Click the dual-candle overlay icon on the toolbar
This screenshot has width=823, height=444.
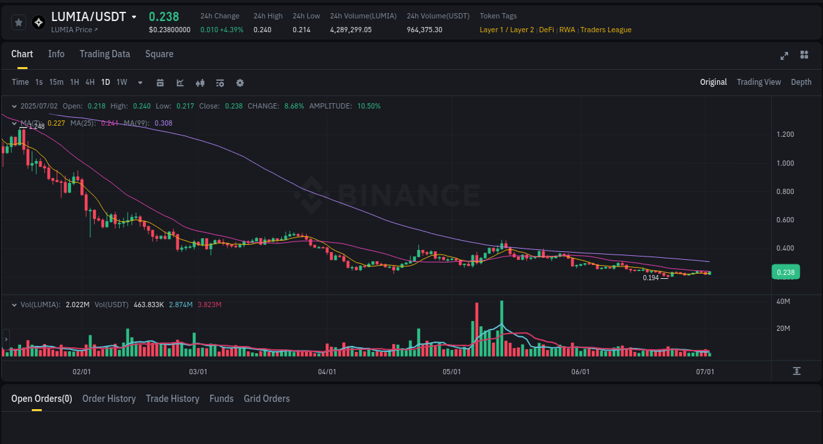pos(200,83)
